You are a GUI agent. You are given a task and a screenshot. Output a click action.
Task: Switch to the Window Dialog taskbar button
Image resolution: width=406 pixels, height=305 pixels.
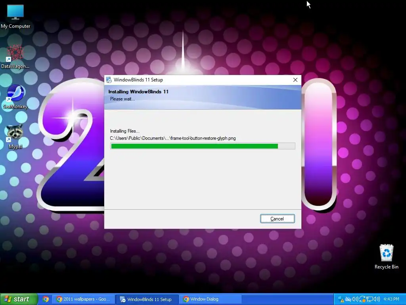pyautogui.click(x=211, y=299)
